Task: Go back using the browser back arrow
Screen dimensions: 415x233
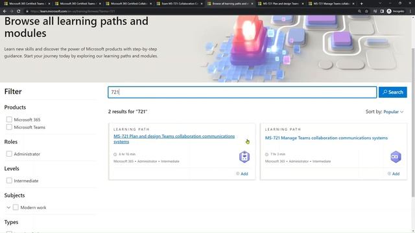Action: (5, 12)
